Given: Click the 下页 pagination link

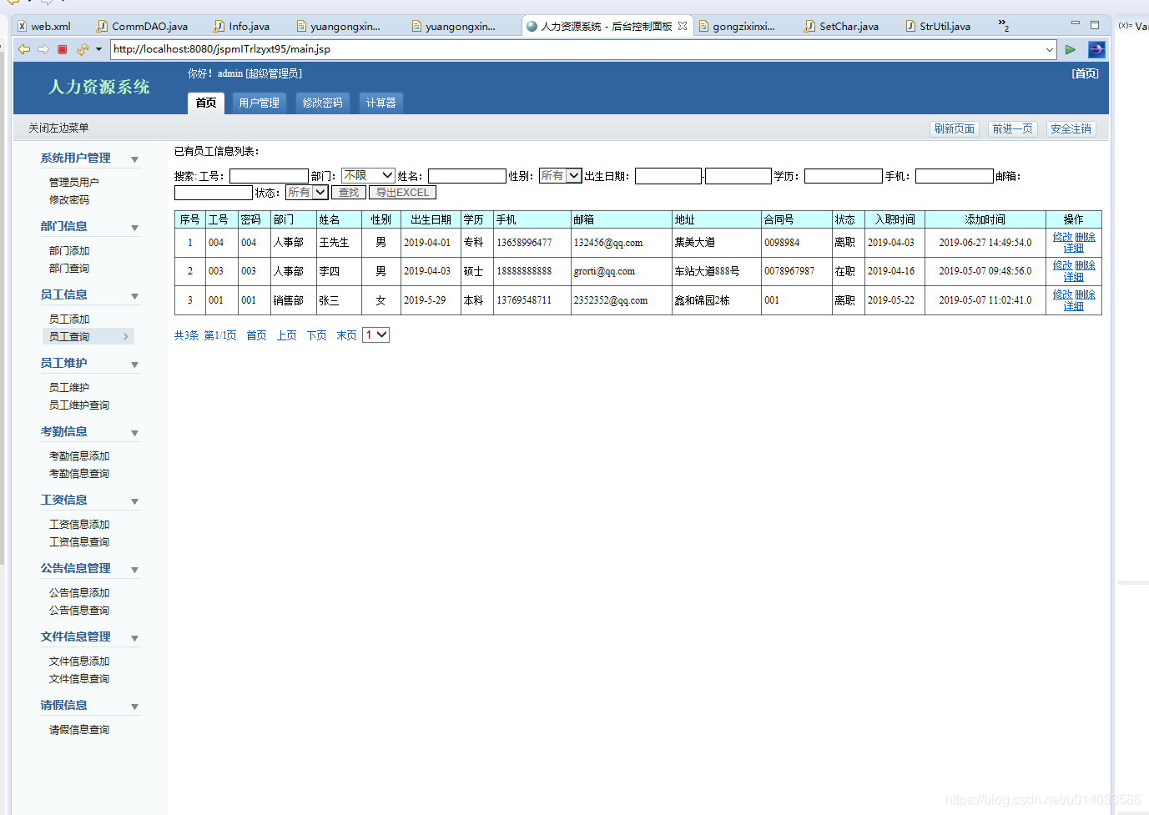Looking at the screenshot, I should click(x=316, y=335).
